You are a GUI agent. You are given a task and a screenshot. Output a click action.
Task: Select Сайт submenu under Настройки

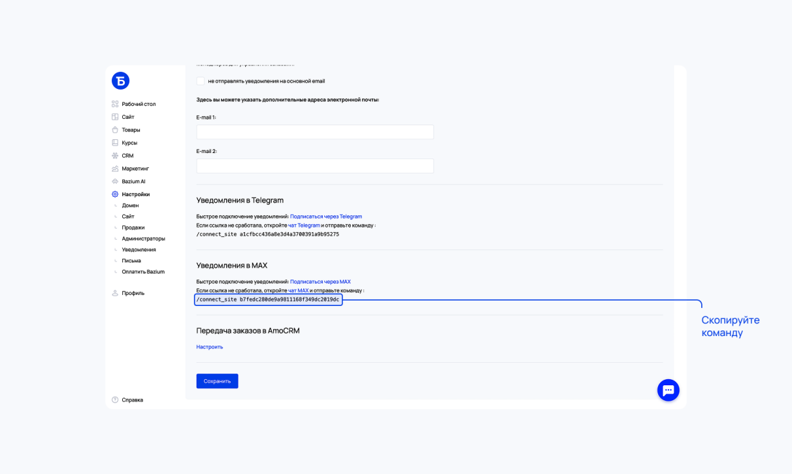[128, 217]
